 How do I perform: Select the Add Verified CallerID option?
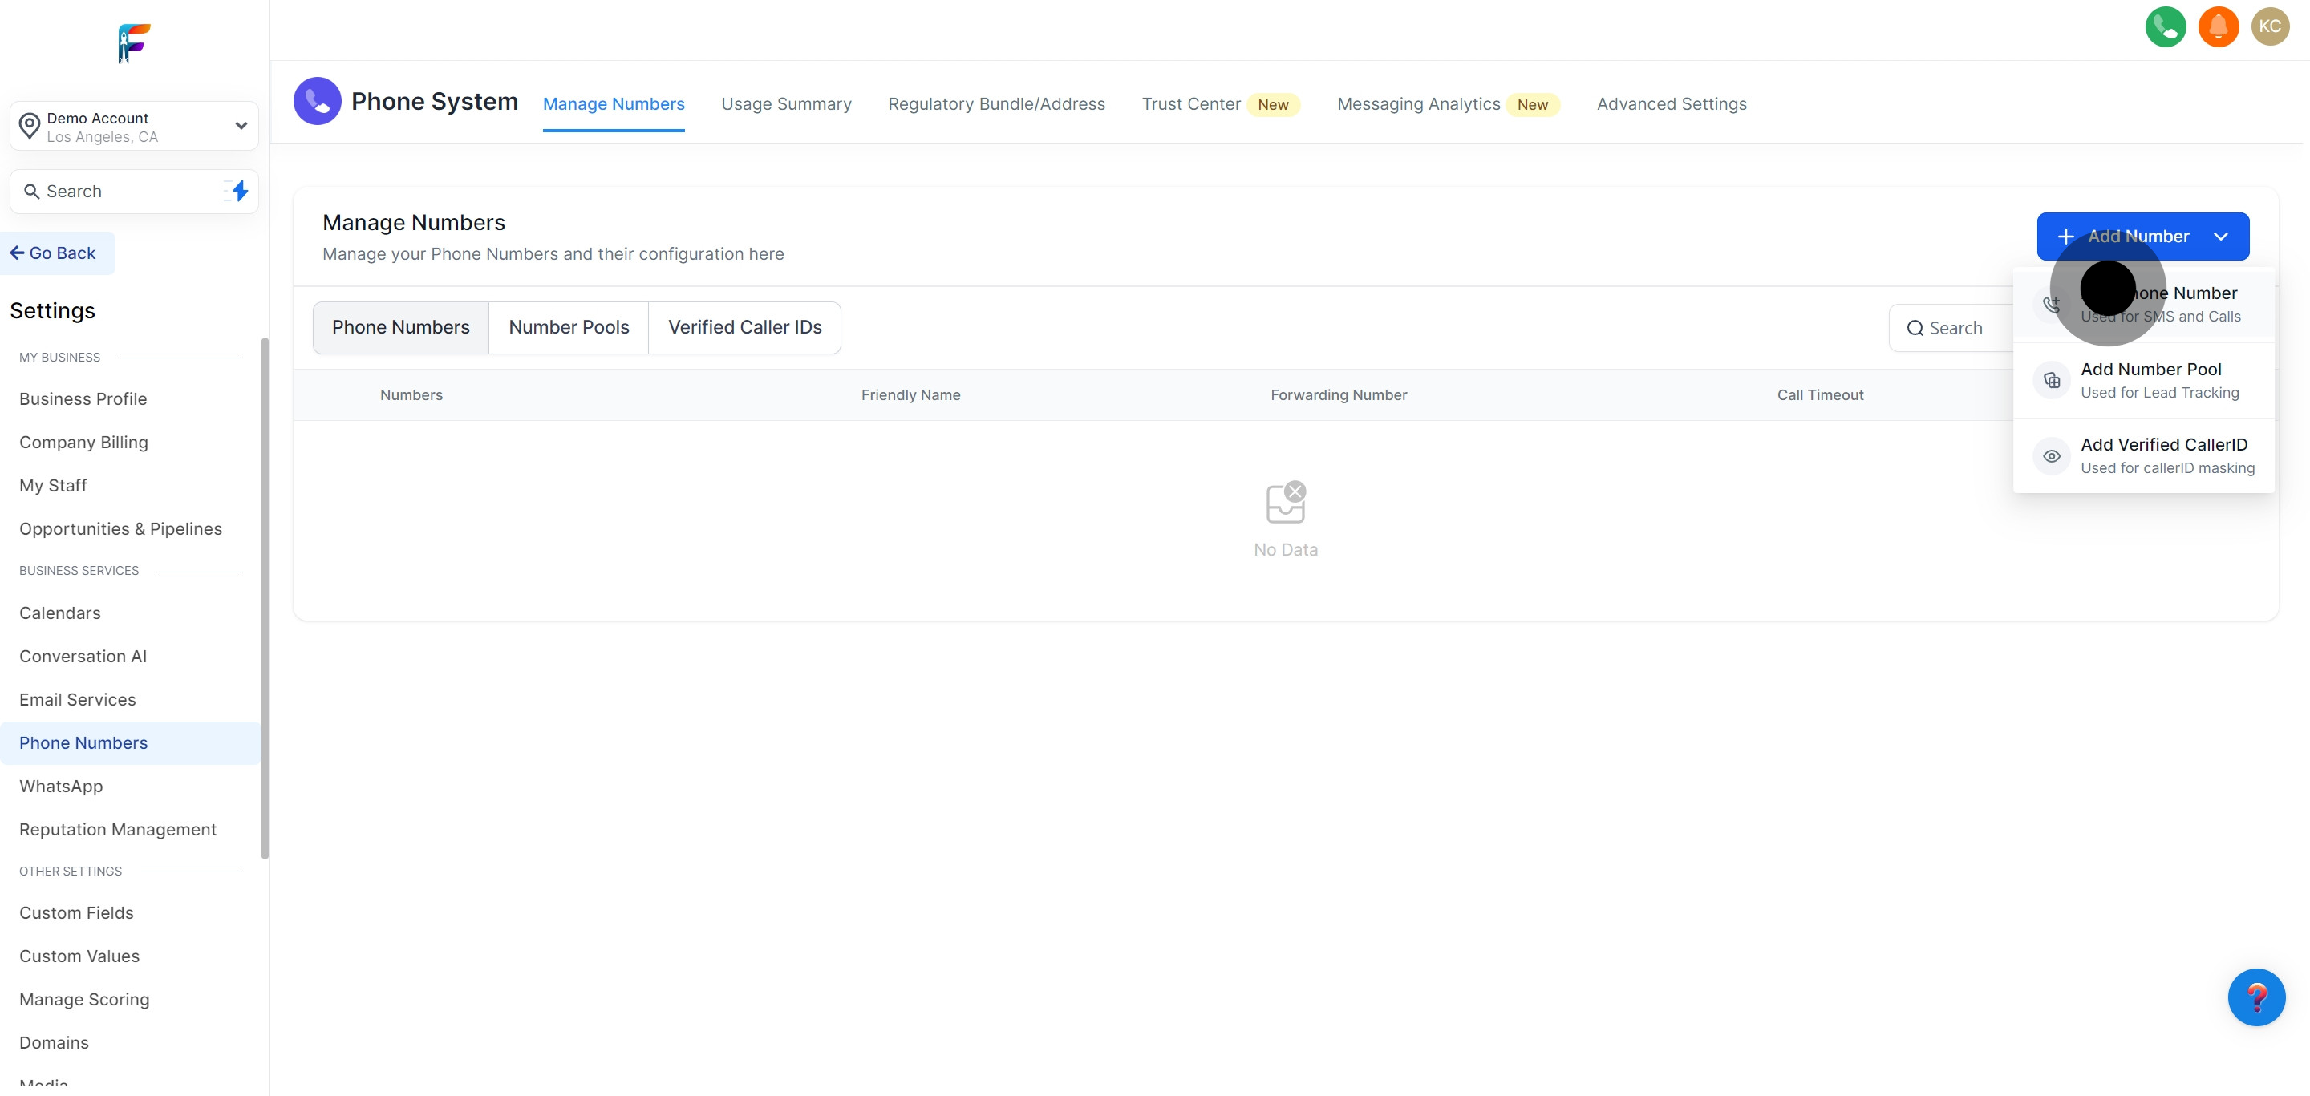pos(2163,455)
